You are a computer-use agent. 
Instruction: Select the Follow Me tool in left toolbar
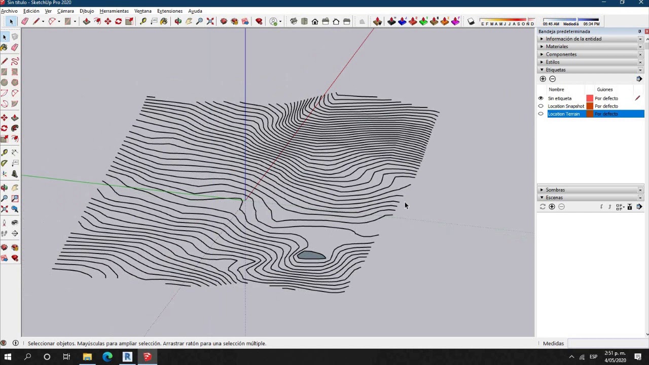pyautogui.click(x=15, y=128)
